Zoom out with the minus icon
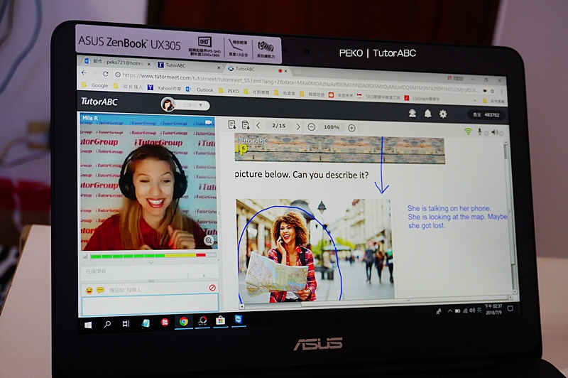 tap(311, 127)
